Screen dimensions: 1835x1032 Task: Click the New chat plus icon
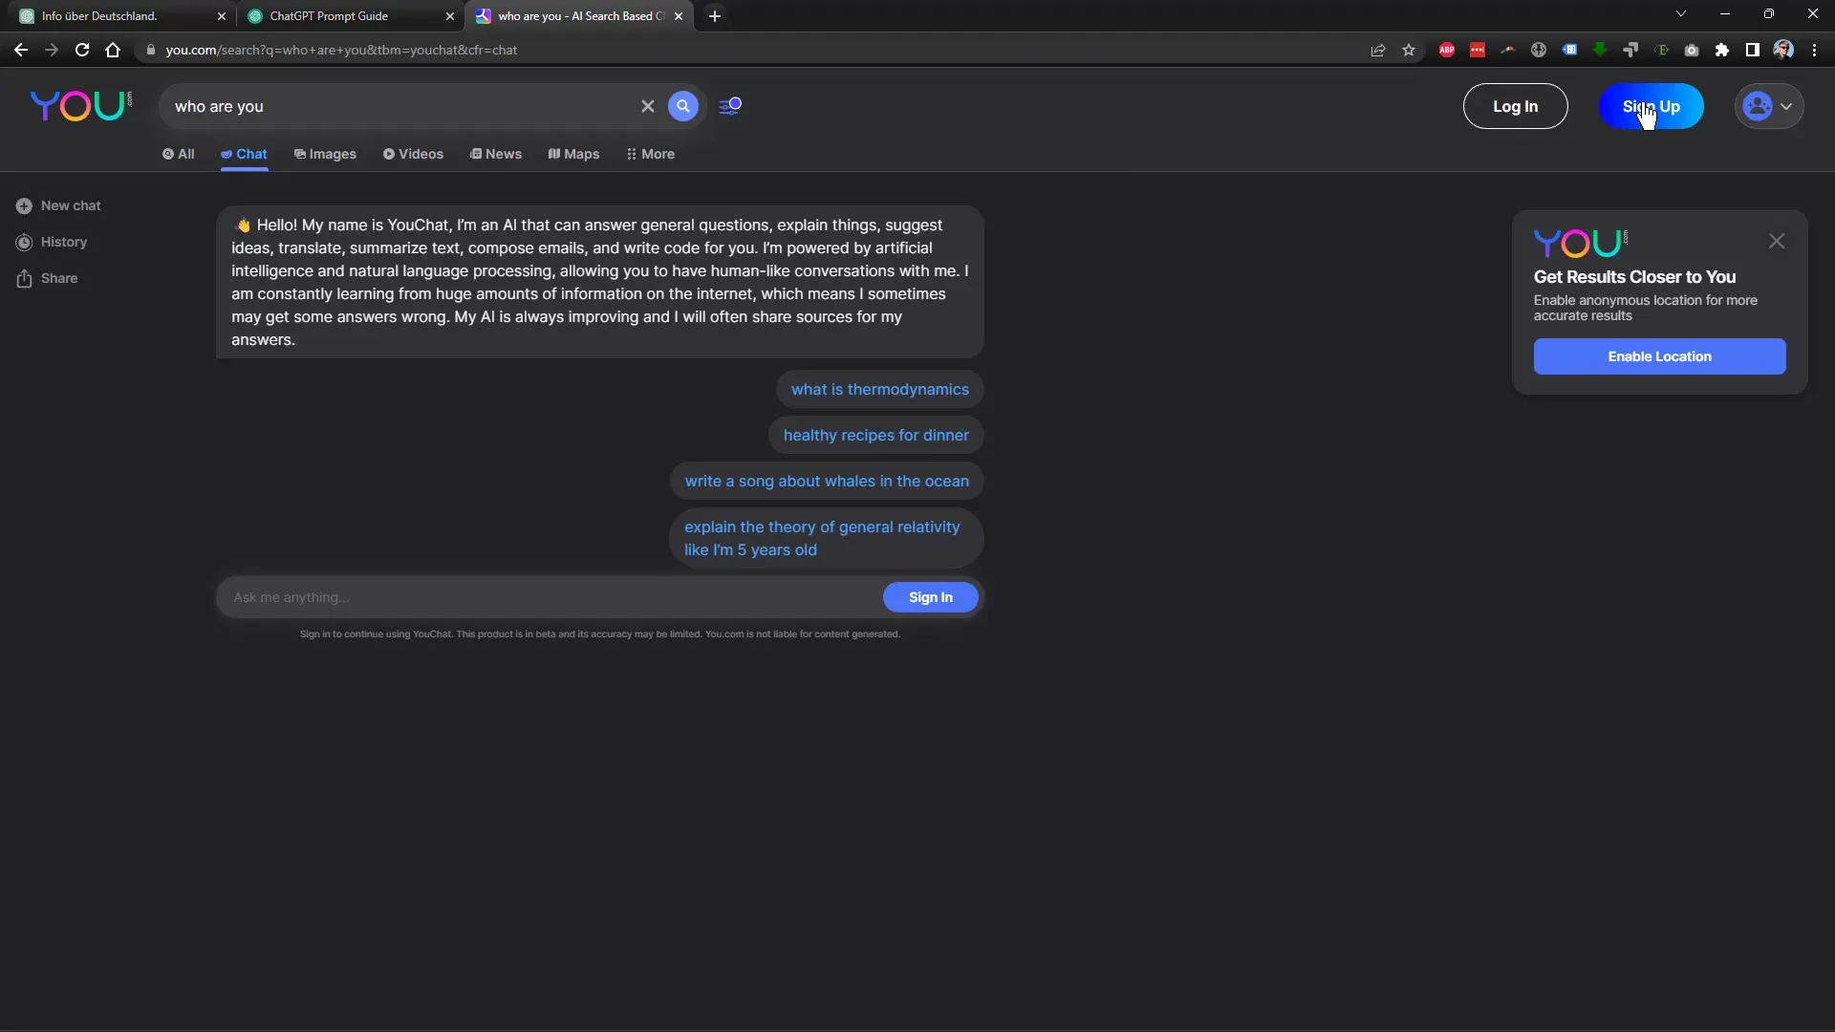pyautogui.click(x=23, y=205)
